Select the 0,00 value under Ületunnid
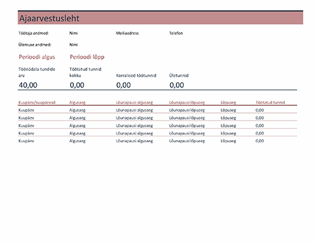 click(176, 85)
